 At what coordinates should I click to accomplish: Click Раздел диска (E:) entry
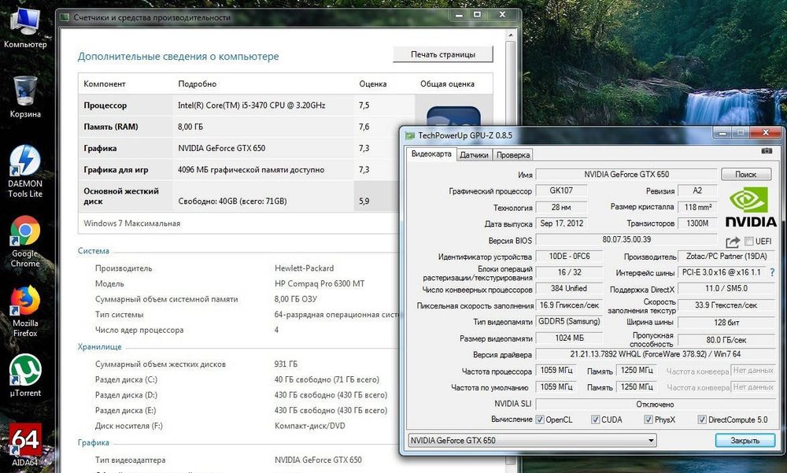[x=125, y=410]
